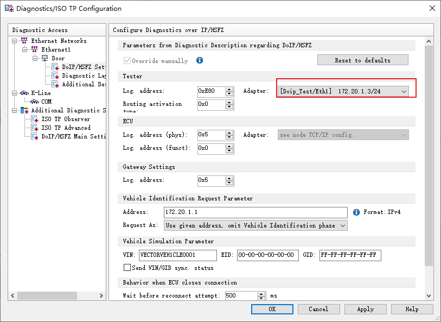
Task: Collapse the Door tree node
Action: 35,59
